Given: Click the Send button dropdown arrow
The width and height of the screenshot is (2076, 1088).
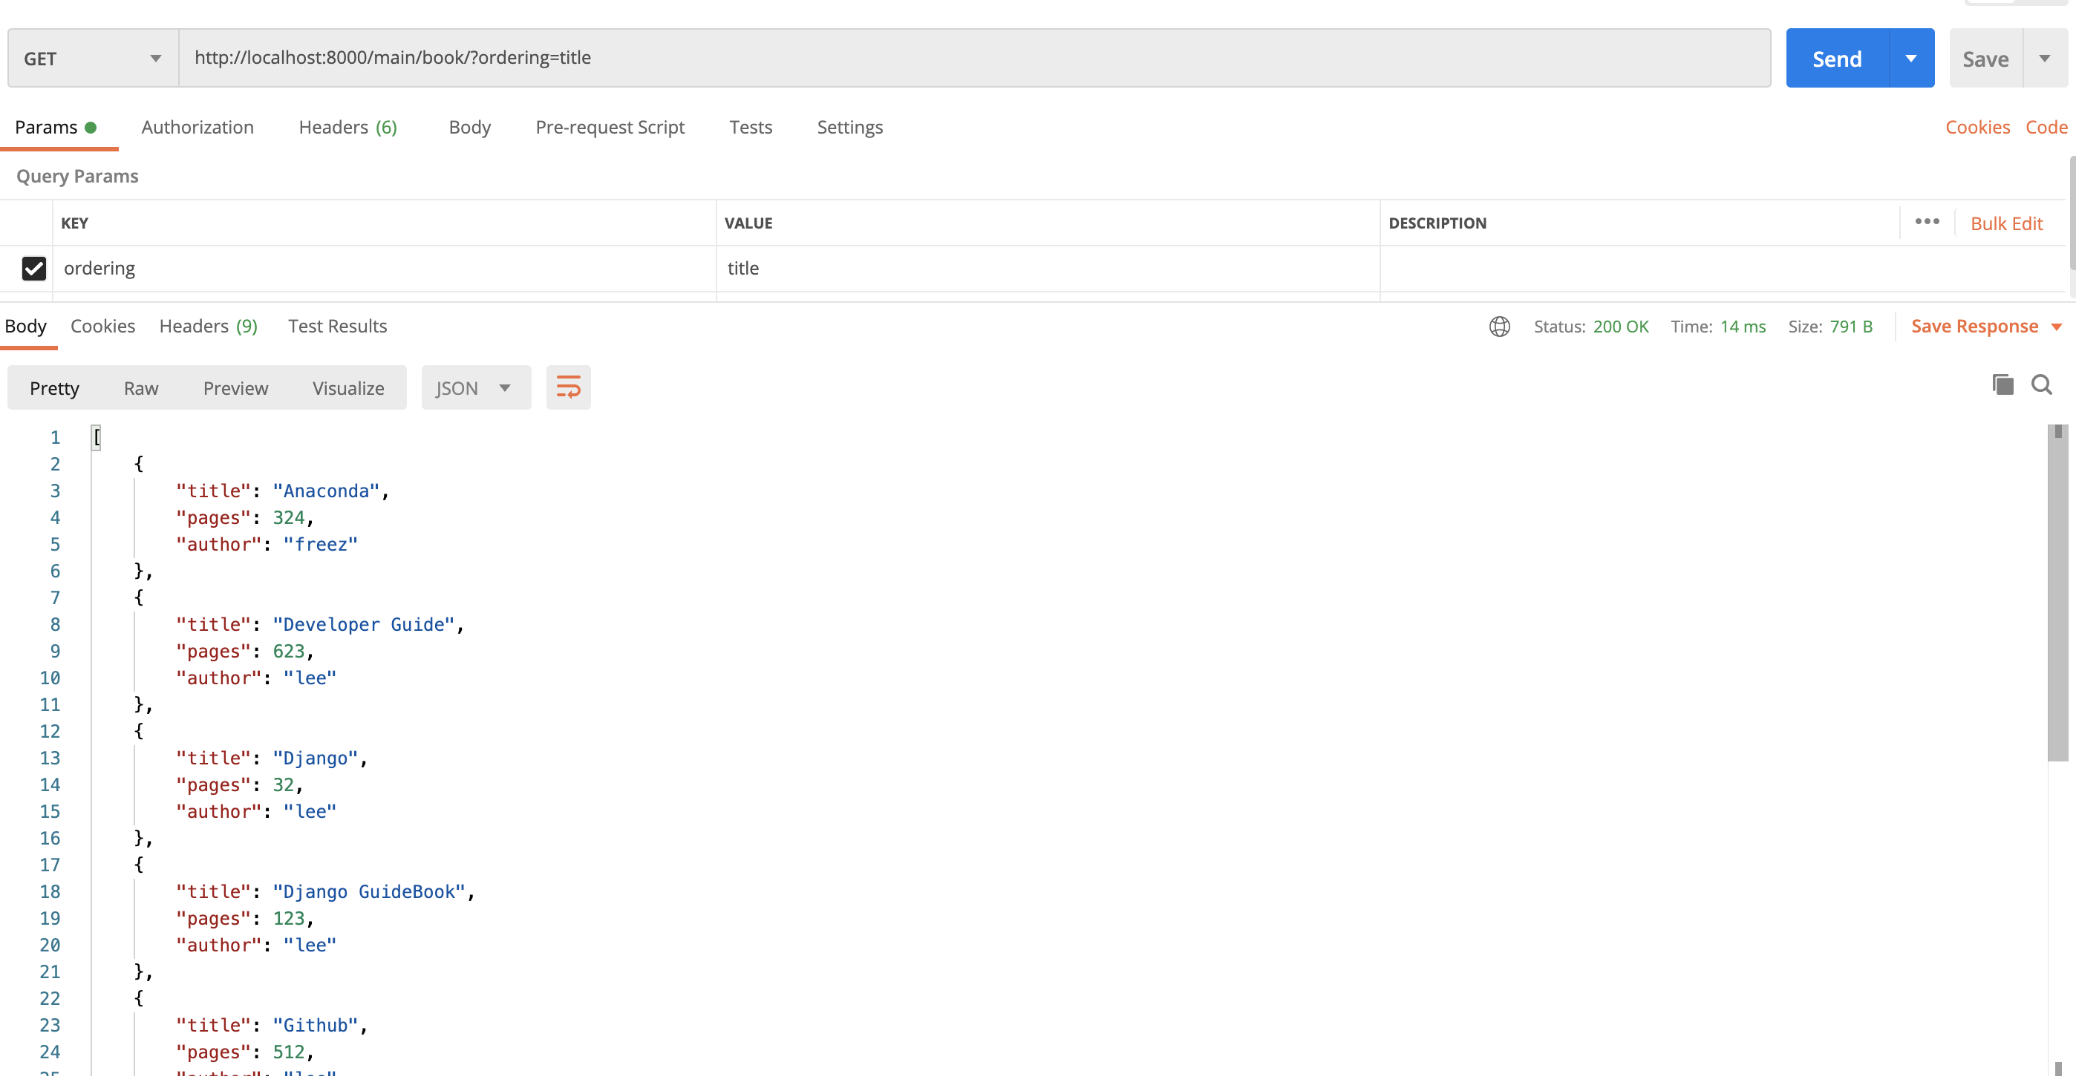Looking at the screenshot, I should click(1910, 59).
